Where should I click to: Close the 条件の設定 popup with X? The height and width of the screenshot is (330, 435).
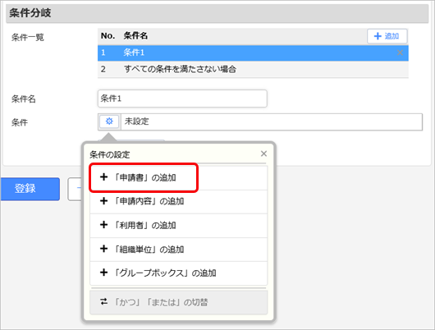click(x=263, y=154)
